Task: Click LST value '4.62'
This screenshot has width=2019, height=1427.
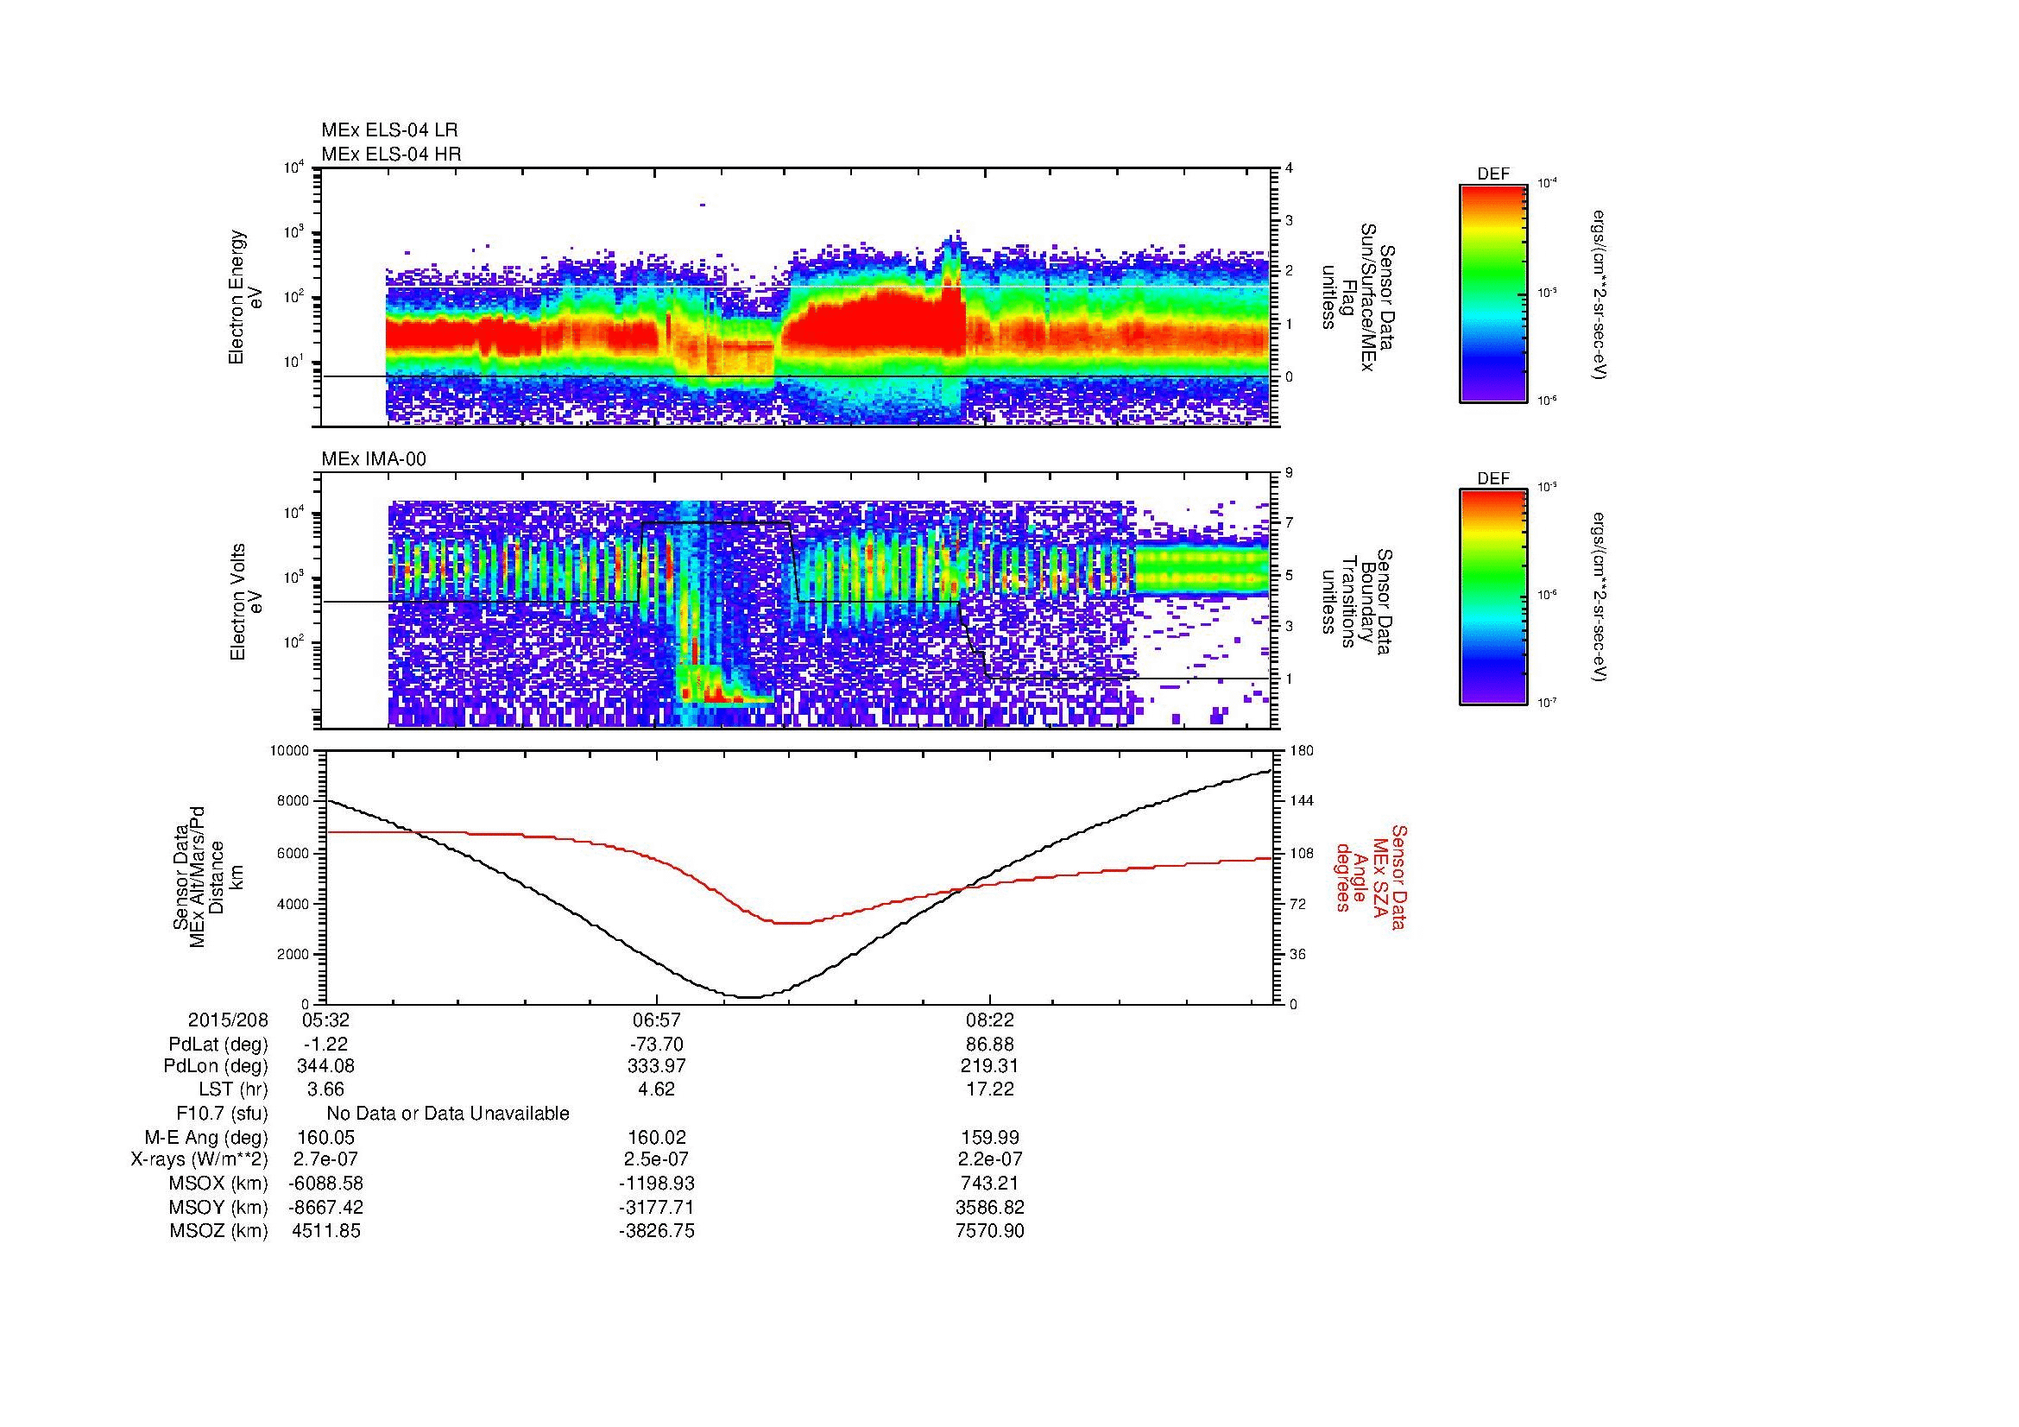Action: [657, 1089]
